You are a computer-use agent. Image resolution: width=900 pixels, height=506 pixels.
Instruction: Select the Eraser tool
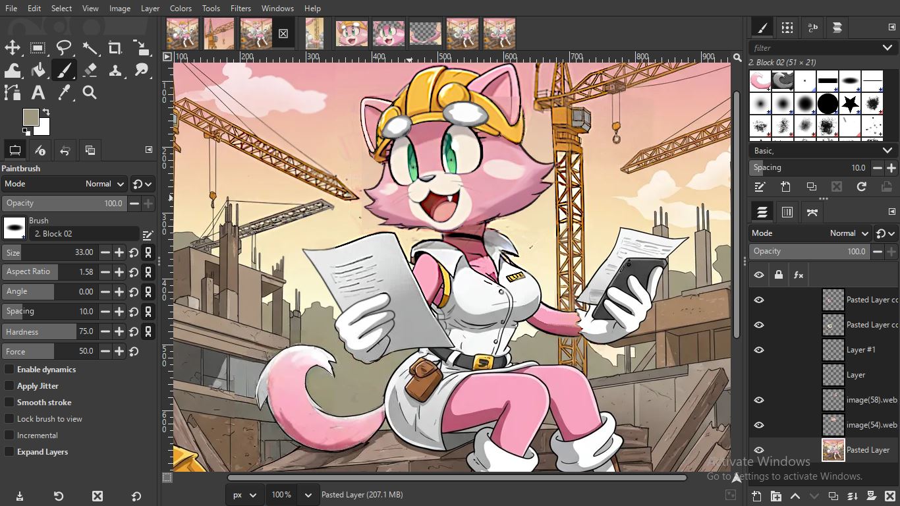click(x=90, y=70)
